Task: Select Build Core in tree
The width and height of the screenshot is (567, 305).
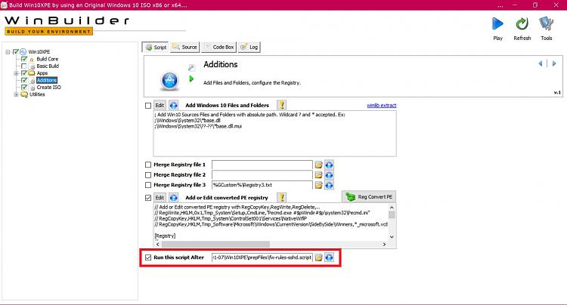Action: [48, 59]
